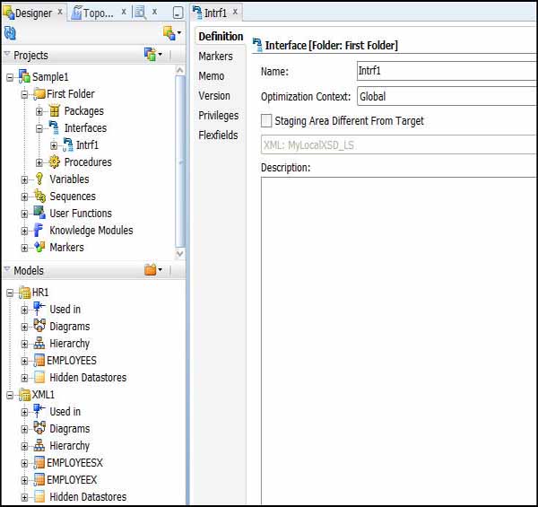538x507 pixels.
Task: Click the Sample1 project icon
Action: tap(24, 76)
